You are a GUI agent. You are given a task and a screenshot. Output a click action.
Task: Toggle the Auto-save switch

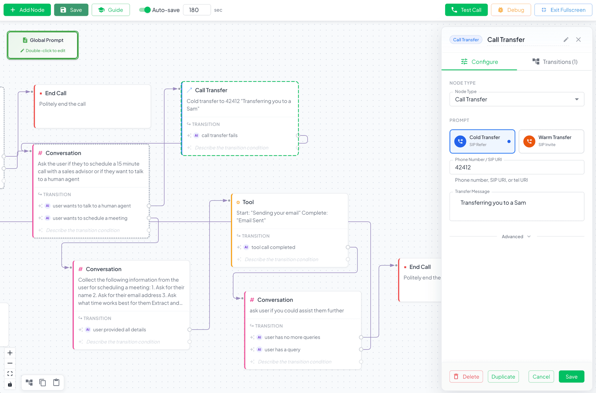point(145,10)
